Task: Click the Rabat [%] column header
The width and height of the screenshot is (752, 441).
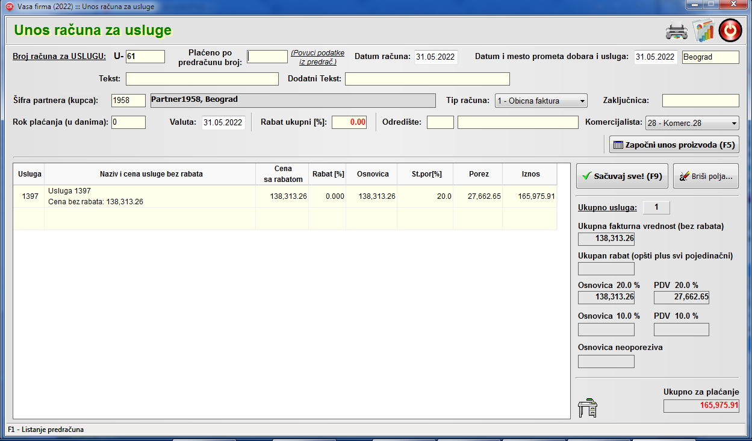Action: tap(328, 174)
